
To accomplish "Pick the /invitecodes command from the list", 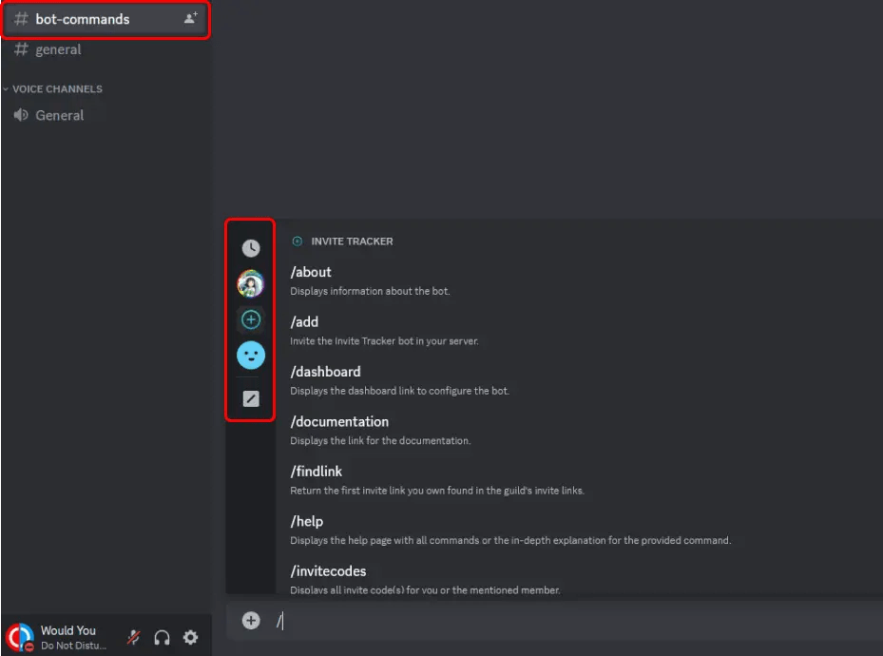I will pyautogui.click(x=328, y=570).
